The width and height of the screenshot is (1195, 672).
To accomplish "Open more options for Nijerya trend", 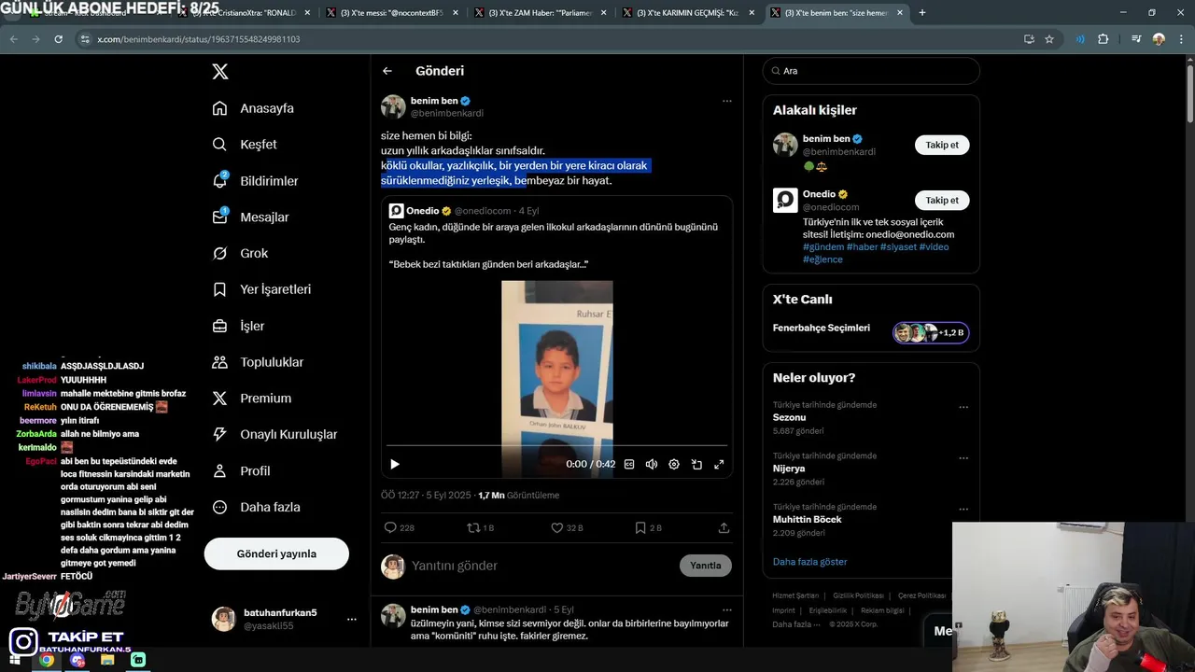I will click(x=963, y=458).
